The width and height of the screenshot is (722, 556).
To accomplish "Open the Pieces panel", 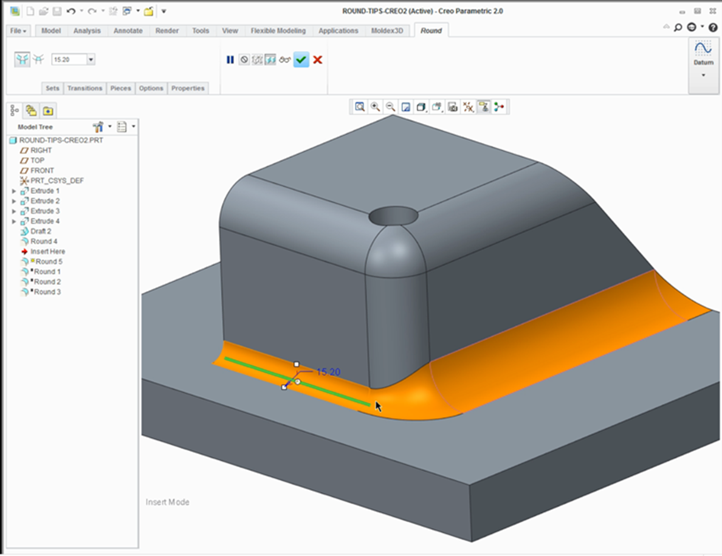I will [121, 88].
